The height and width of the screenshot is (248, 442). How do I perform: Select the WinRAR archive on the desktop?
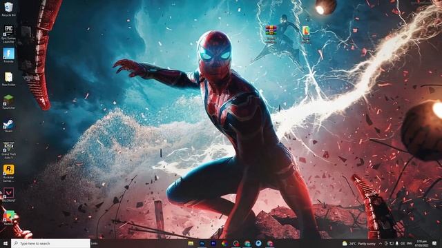[271, 34]
